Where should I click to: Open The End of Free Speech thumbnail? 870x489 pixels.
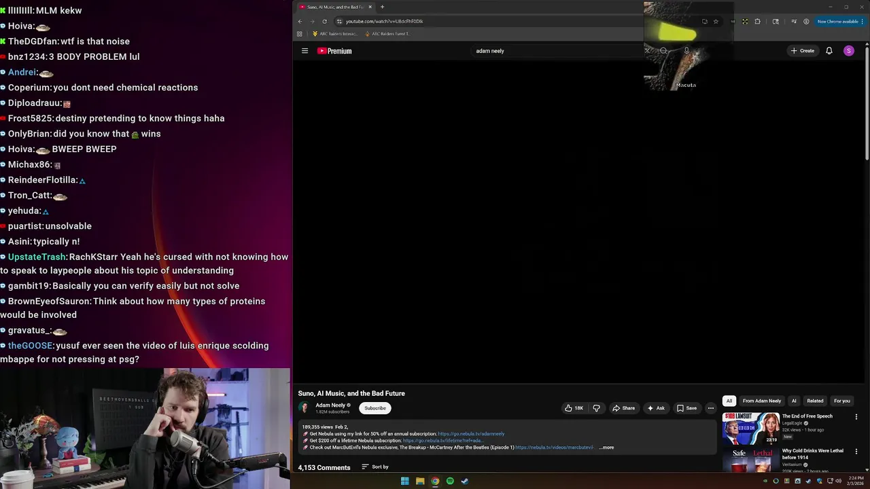751,428
